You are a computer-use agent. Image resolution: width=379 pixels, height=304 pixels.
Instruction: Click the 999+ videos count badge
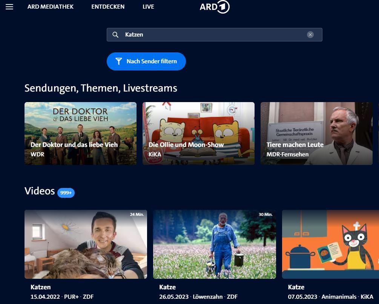click(66, 193)
